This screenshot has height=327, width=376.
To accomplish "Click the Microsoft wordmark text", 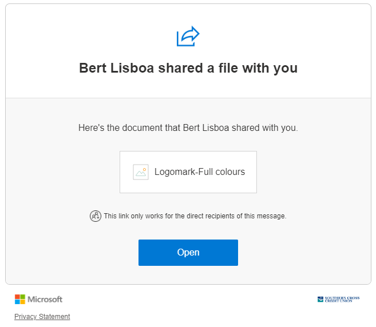I will pyautogui.click(x=45, y=299).
